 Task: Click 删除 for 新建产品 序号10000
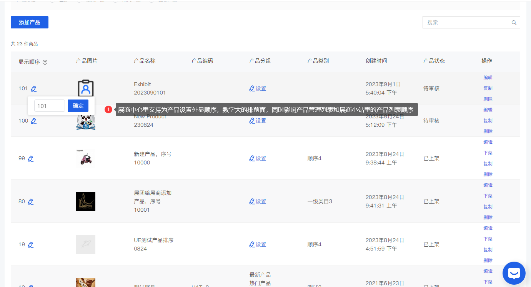(x=488, y=174)
